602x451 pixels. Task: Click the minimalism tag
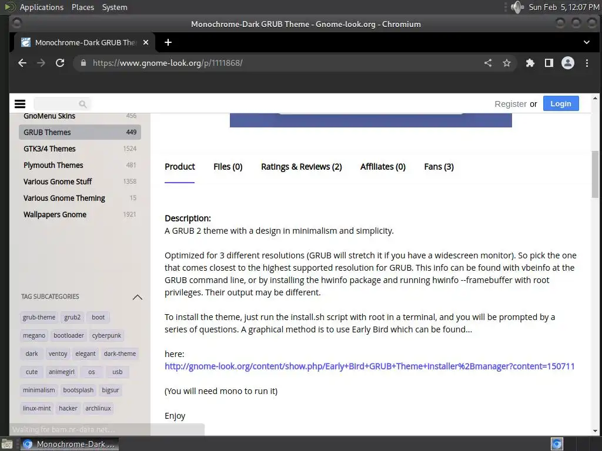pyautogui.click(x=39, y=390)
